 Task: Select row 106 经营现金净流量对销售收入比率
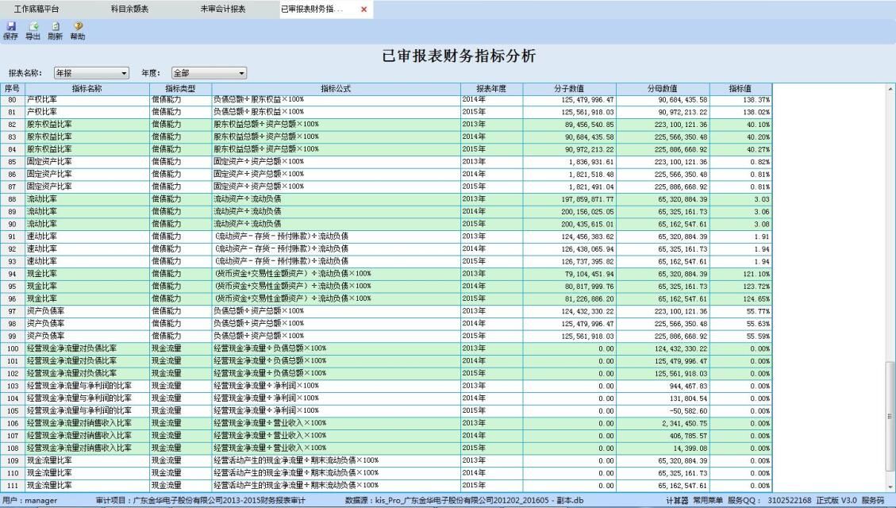pos(386,423)
